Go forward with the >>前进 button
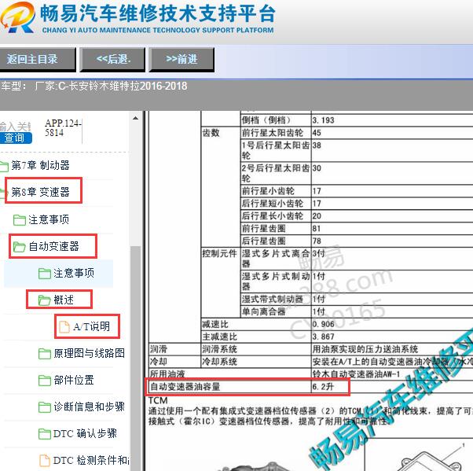This screenshot has height=471, width=473. coord(181,59)
